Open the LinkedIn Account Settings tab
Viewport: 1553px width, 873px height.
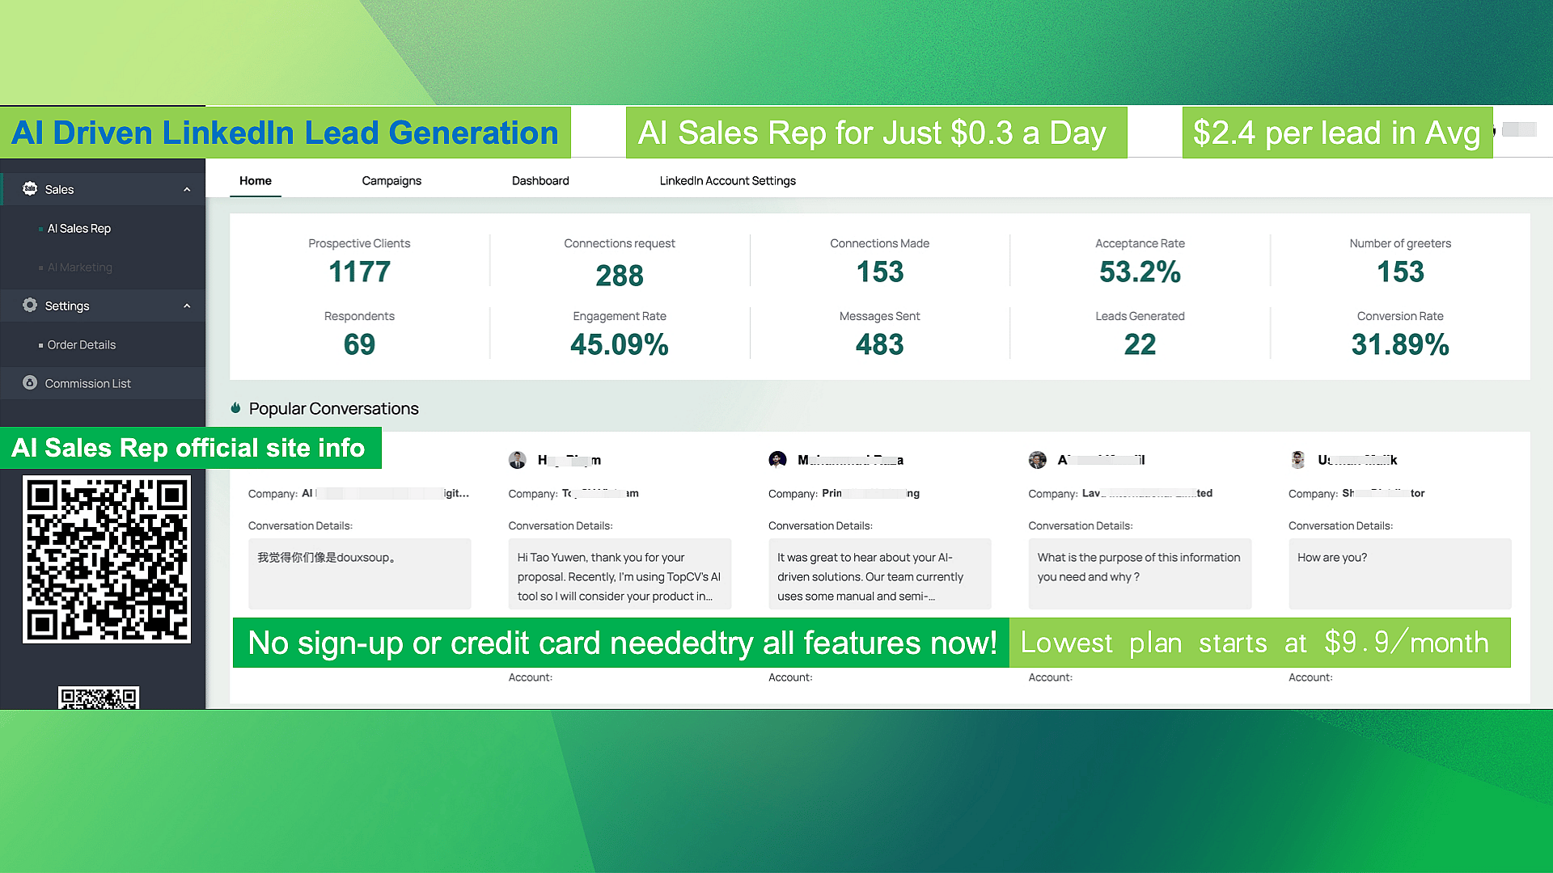coord(727,180)
